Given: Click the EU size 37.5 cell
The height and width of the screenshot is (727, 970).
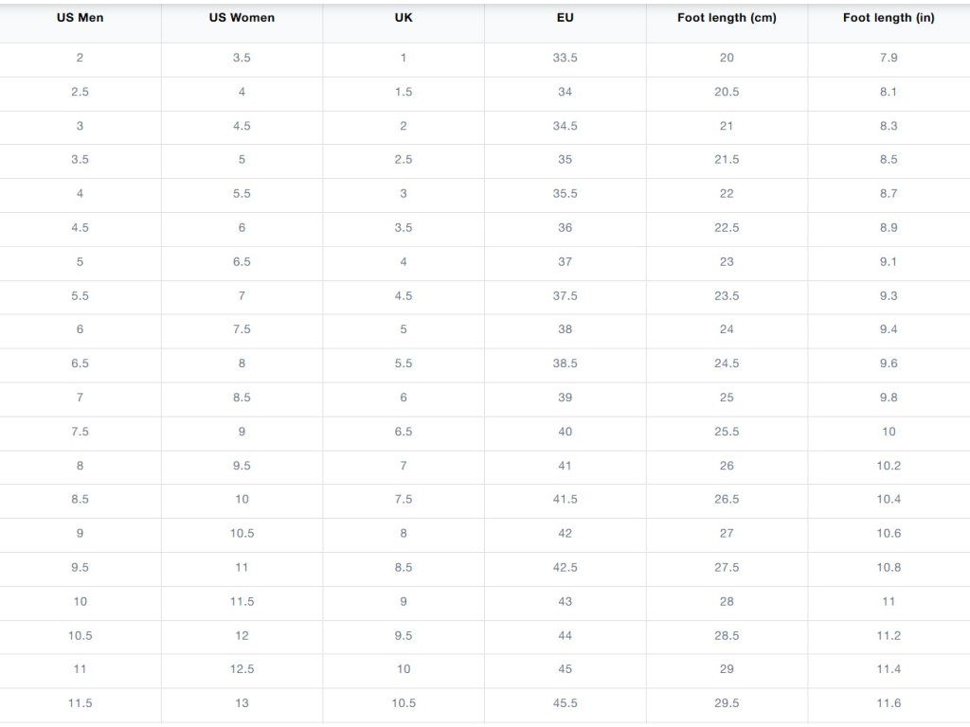Looking at the screenshot, I should coord(565,296).
